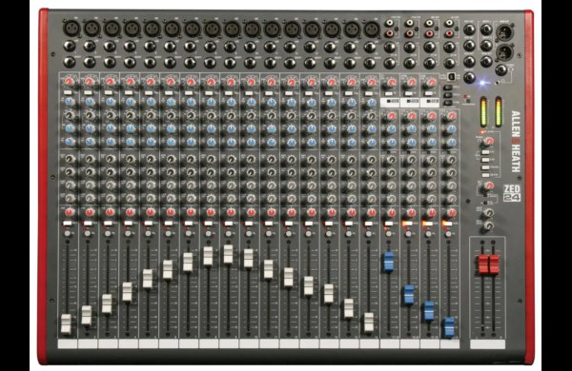Click the channel 1 blank scribble strip
Screen dimensions: 572x371
click(x=68, y=344)
